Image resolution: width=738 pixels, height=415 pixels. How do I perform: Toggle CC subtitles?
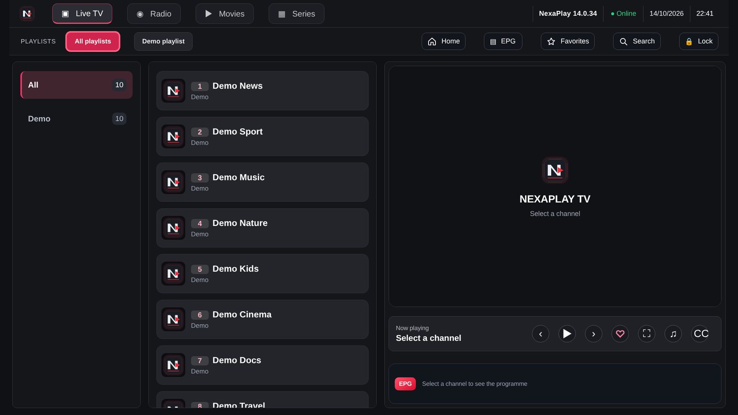coord(700,334)
